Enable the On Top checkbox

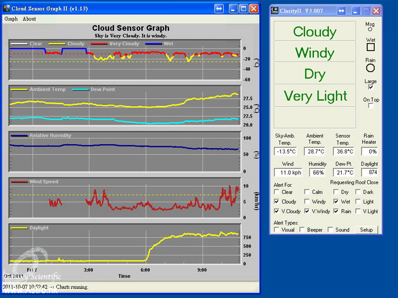tap(371, 106)
